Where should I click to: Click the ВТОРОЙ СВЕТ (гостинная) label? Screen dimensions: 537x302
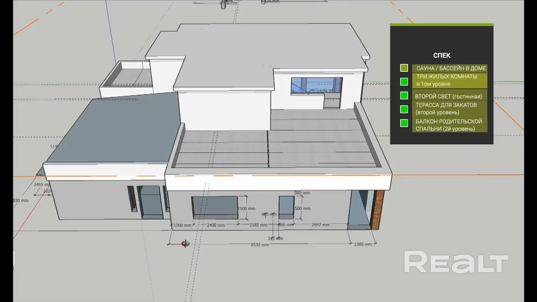(x=448, y=96)
